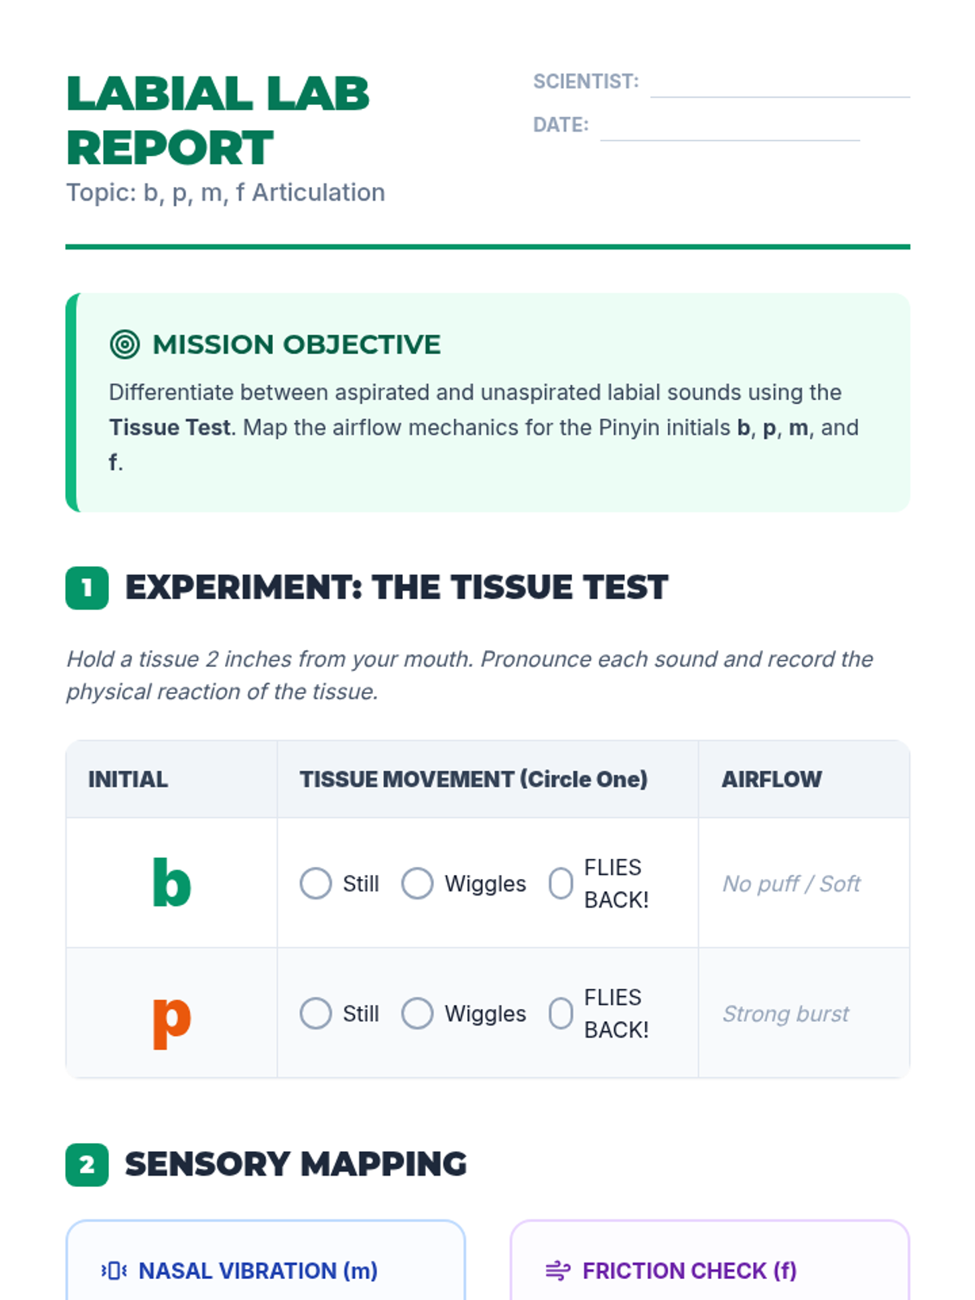The height and width of the screenshot is (1300, 975).
Task: Click the section 1 number badge
Action: 87,588
